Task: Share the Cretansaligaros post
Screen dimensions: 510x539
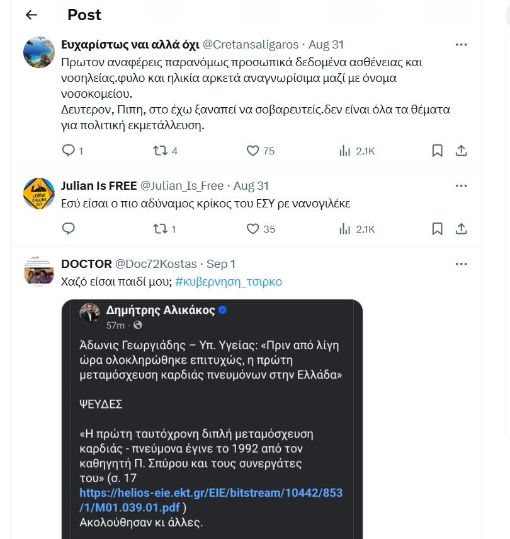Action: [x=461, y=151]
